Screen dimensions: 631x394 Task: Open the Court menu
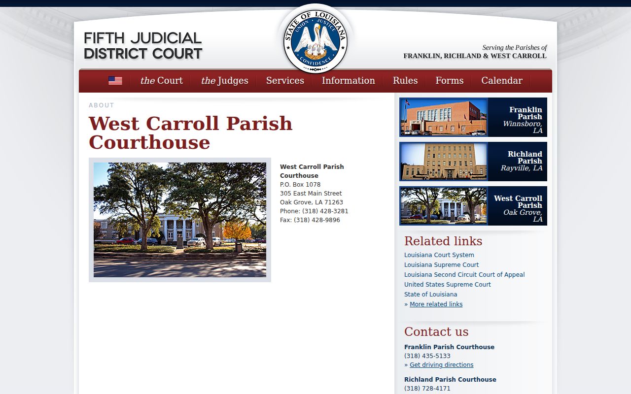[x=161, y=81]
